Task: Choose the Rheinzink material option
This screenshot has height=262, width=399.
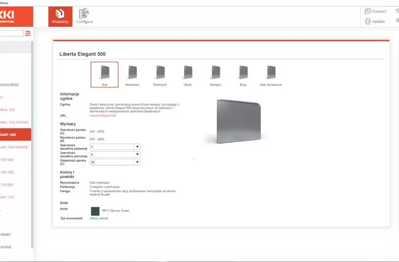Action: click(x=160, y=74)
